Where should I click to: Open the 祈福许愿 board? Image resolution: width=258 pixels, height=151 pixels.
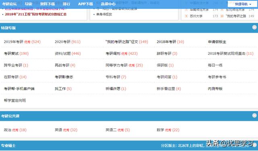click(113, 89)
